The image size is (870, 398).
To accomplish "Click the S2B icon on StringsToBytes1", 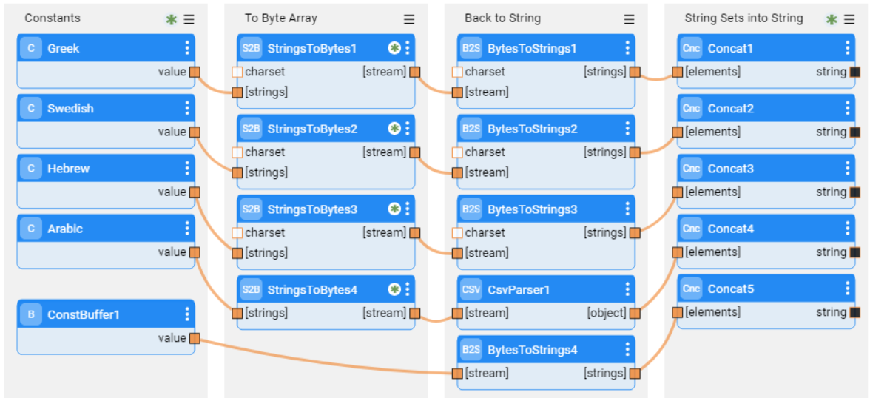I will click(252, 49).
